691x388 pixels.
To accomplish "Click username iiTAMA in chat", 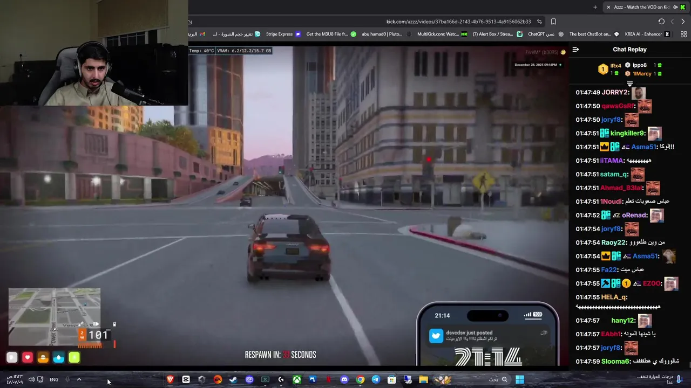I will [612, 161].
